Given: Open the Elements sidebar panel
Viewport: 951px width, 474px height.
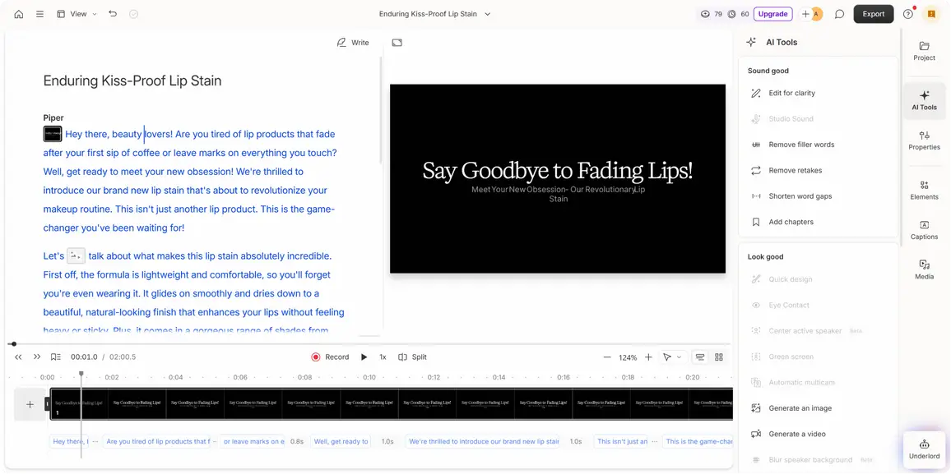Looking at the screenshot, I should pos(924,190).
